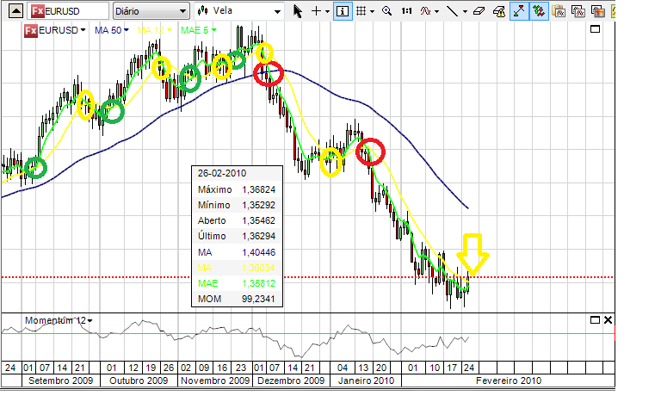Image resolution: width=661 pixels, height=396 pixels.
Task: Select the trend line drawing tool
Action: point(453,11)
